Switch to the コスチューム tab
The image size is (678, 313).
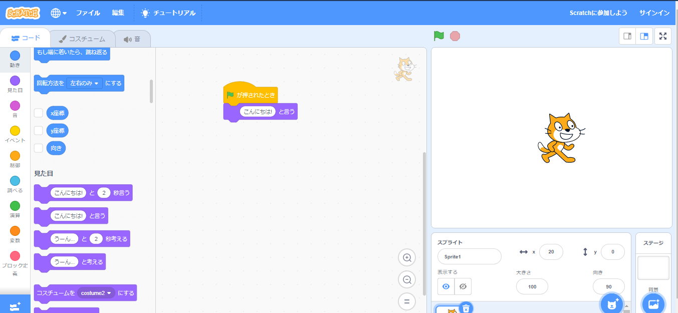(x=82, y=39)
